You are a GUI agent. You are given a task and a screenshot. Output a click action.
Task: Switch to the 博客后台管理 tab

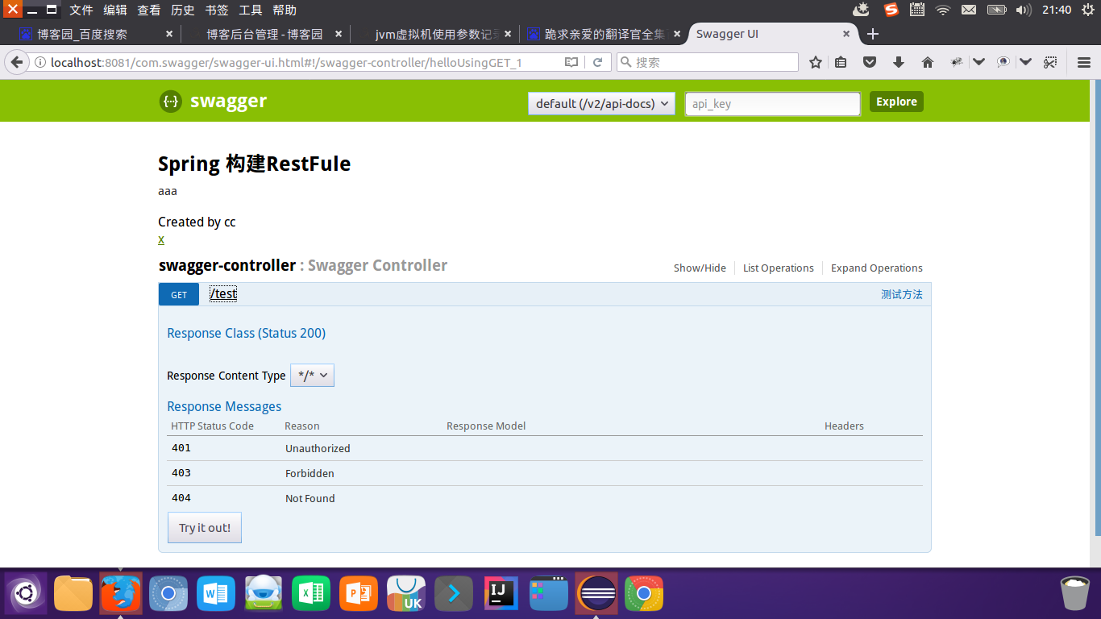tap(264, 34)
